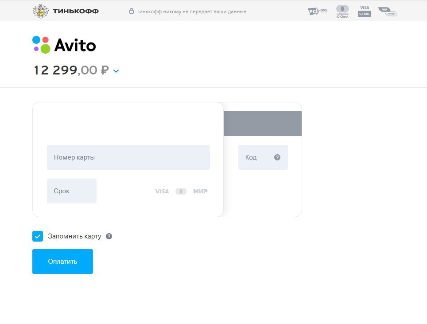Click the MIR Accept badge
Screen dimensions: 427x324
[x=388, y=12]
